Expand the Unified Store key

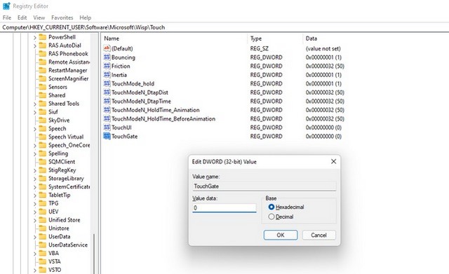coord(34,220)
